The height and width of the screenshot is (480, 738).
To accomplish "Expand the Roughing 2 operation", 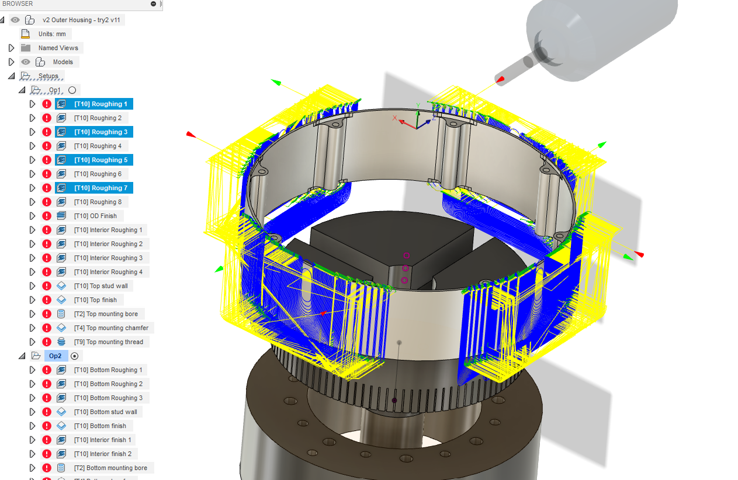I will (33, 118).
